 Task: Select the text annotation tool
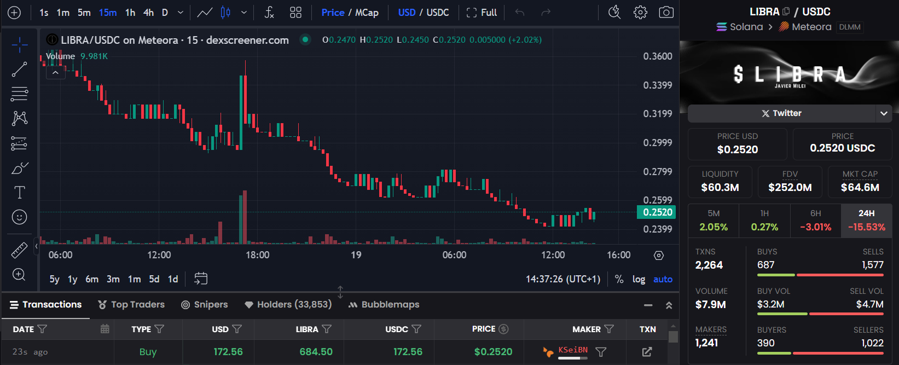[19, 193]
